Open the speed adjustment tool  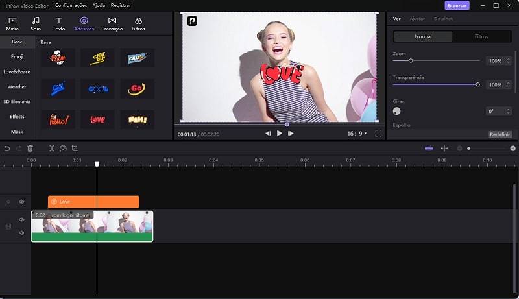click(63, 149)
